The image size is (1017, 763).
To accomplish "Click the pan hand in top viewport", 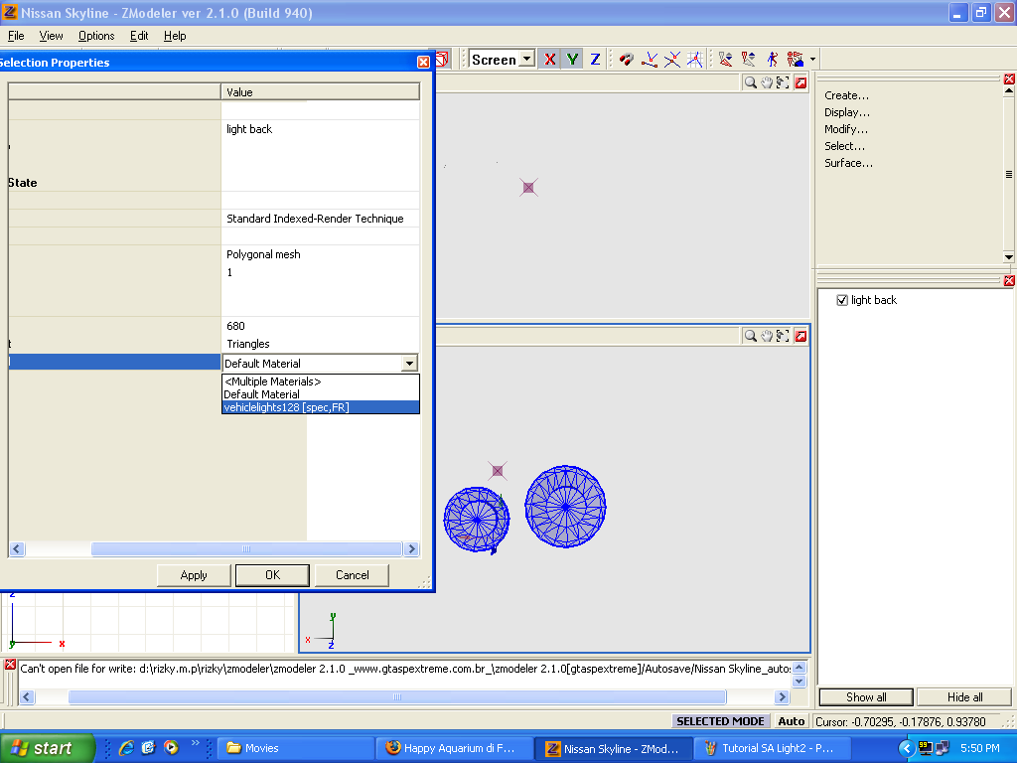I will [767, 82].
